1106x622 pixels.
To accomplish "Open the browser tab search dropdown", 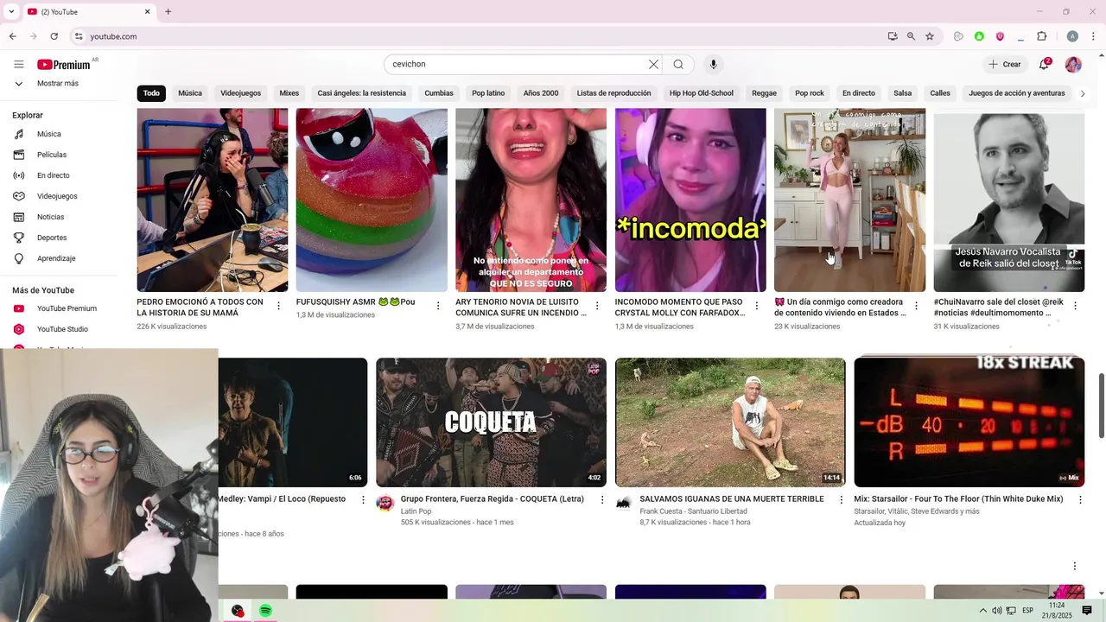I will point(11,11).
